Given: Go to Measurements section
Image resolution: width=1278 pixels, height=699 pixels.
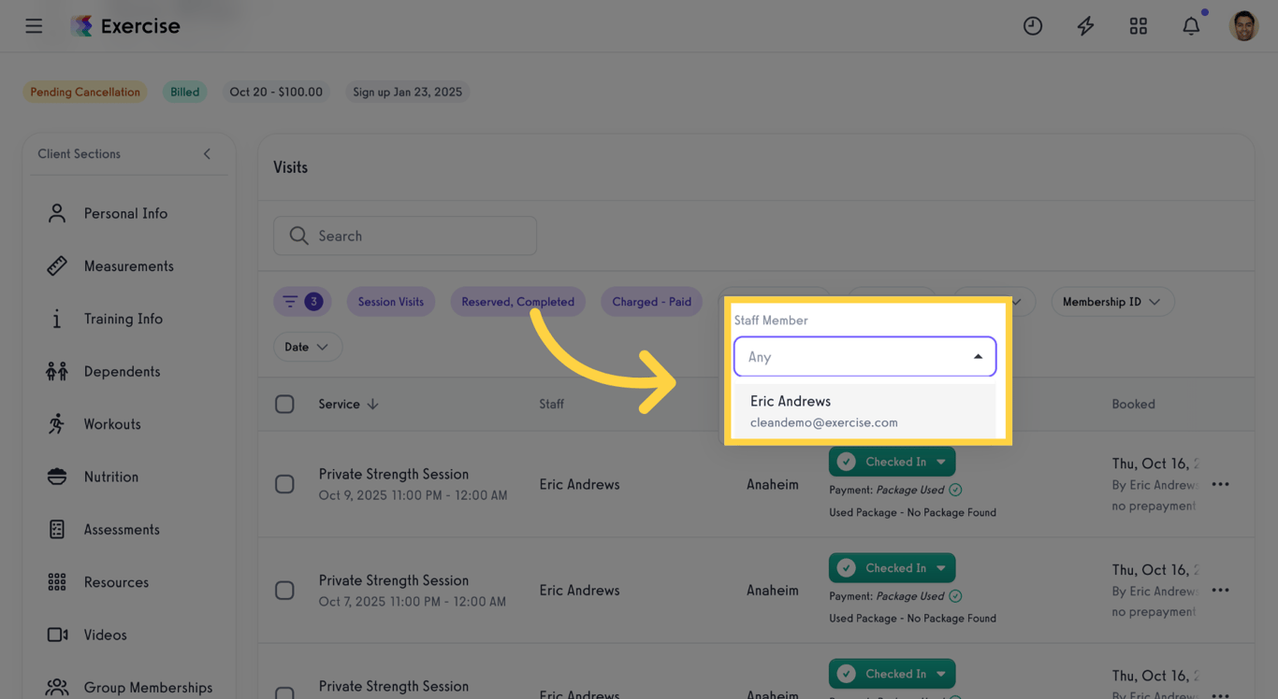Looking at the screenshot, I should tap(128, 266).
